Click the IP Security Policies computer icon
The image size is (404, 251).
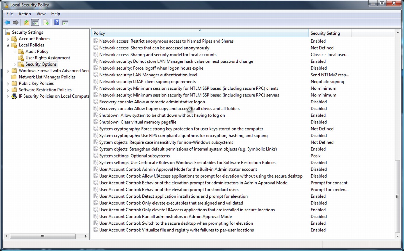pos(14,96)
